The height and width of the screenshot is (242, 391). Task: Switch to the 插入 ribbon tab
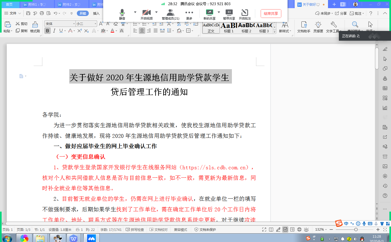tap(96, 13)
